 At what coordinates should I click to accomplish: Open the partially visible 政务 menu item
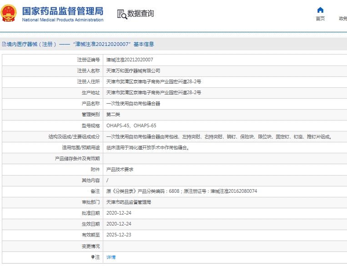tap(343, 19)
